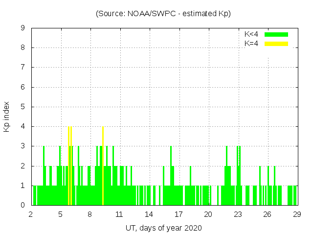Image resolution: width=313 pixels, height=235 pixels.
Task: Click the x-axis tick label 20
Action: click(208, 214)
